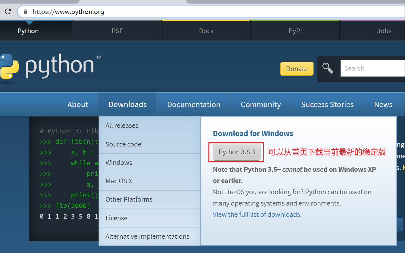
Task: Click the padlock site security icon
Action: [26, 12]
